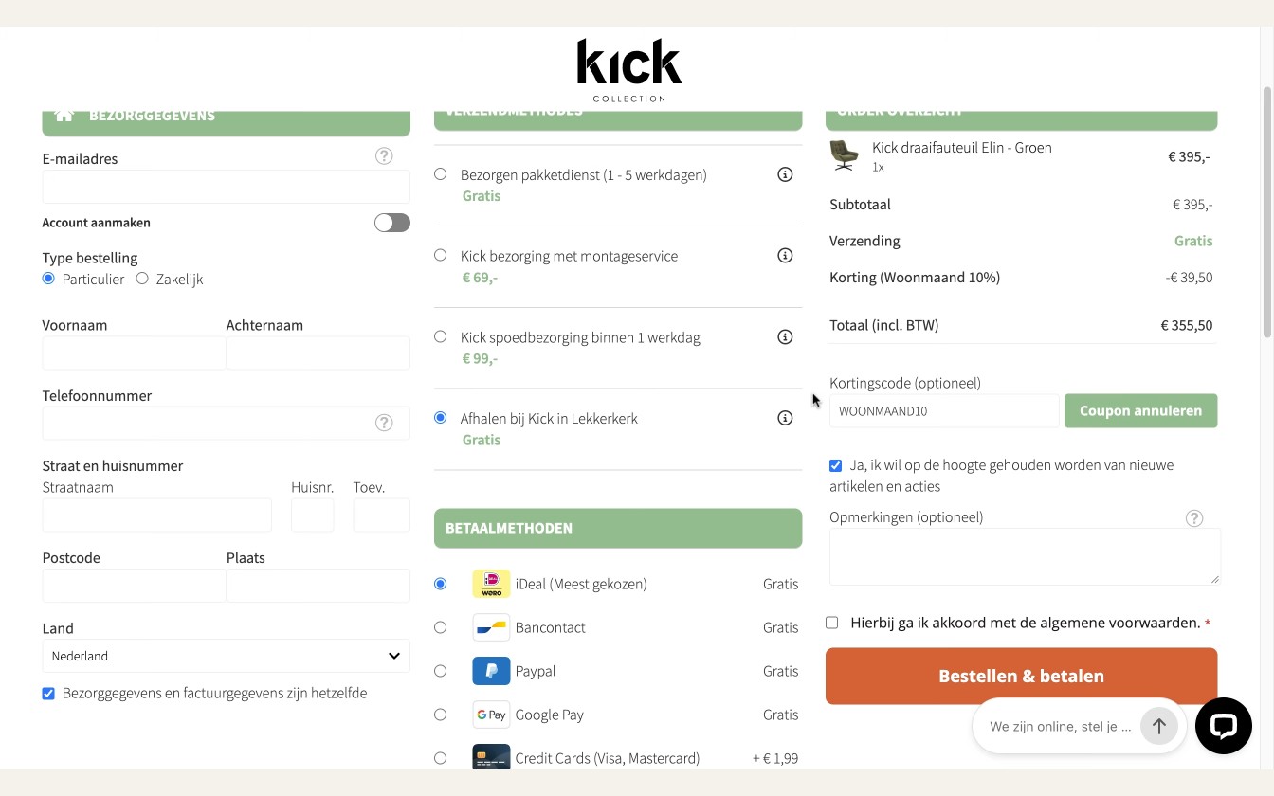Image resolution: width=1274 pixels, height=796 pixels.
Task: Click the Bancontact payment logo
Action: point(491,627)
